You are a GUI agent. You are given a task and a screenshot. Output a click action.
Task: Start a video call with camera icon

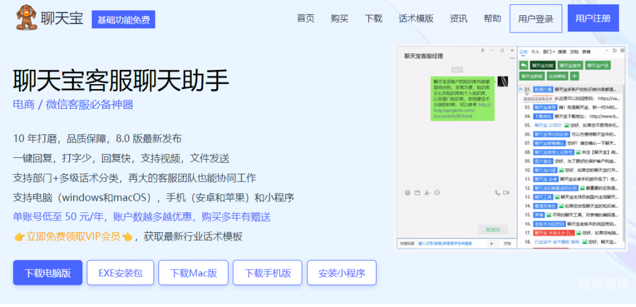tap(506, 193)
